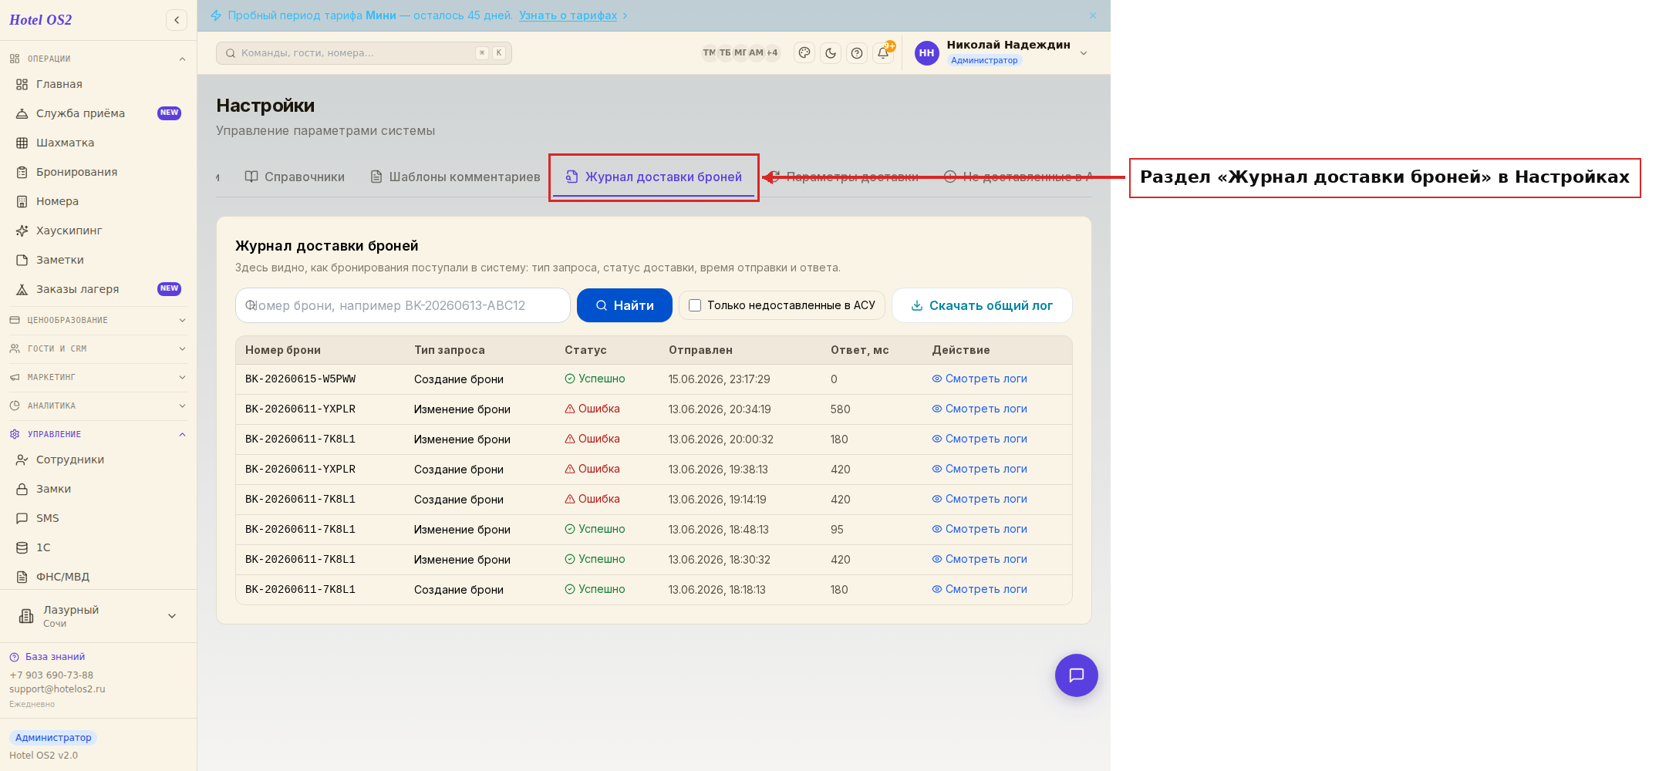Screen dimensions: 1659x771
Task: Open the Лазурный hotel selector dropdown
Action: (98, 616)
